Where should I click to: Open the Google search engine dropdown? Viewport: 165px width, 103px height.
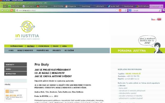pyautogui.click(x=132, y=10)
